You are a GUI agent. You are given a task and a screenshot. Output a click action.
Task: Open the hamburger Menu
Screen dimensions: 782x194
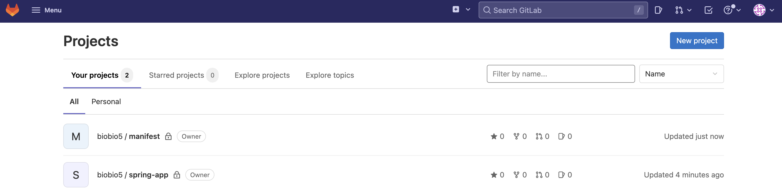[46, 10]
